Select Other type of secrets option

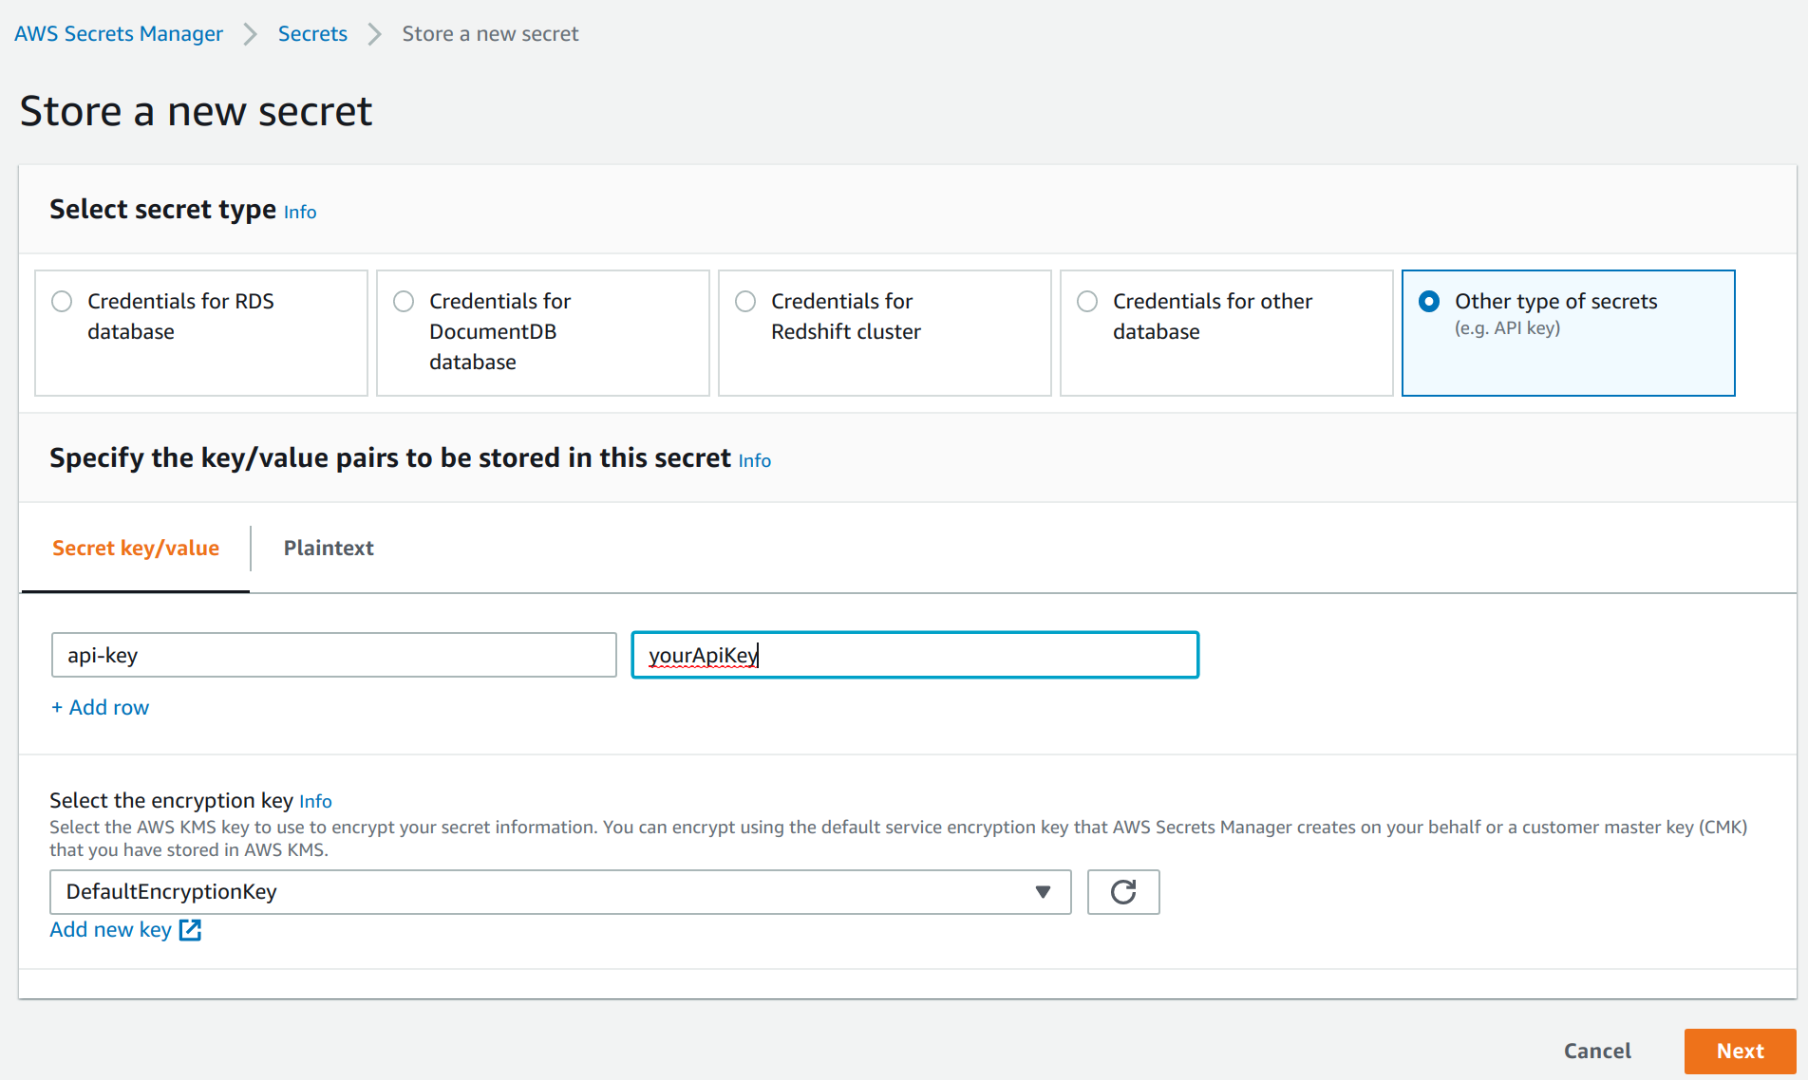pos(1429,301)
